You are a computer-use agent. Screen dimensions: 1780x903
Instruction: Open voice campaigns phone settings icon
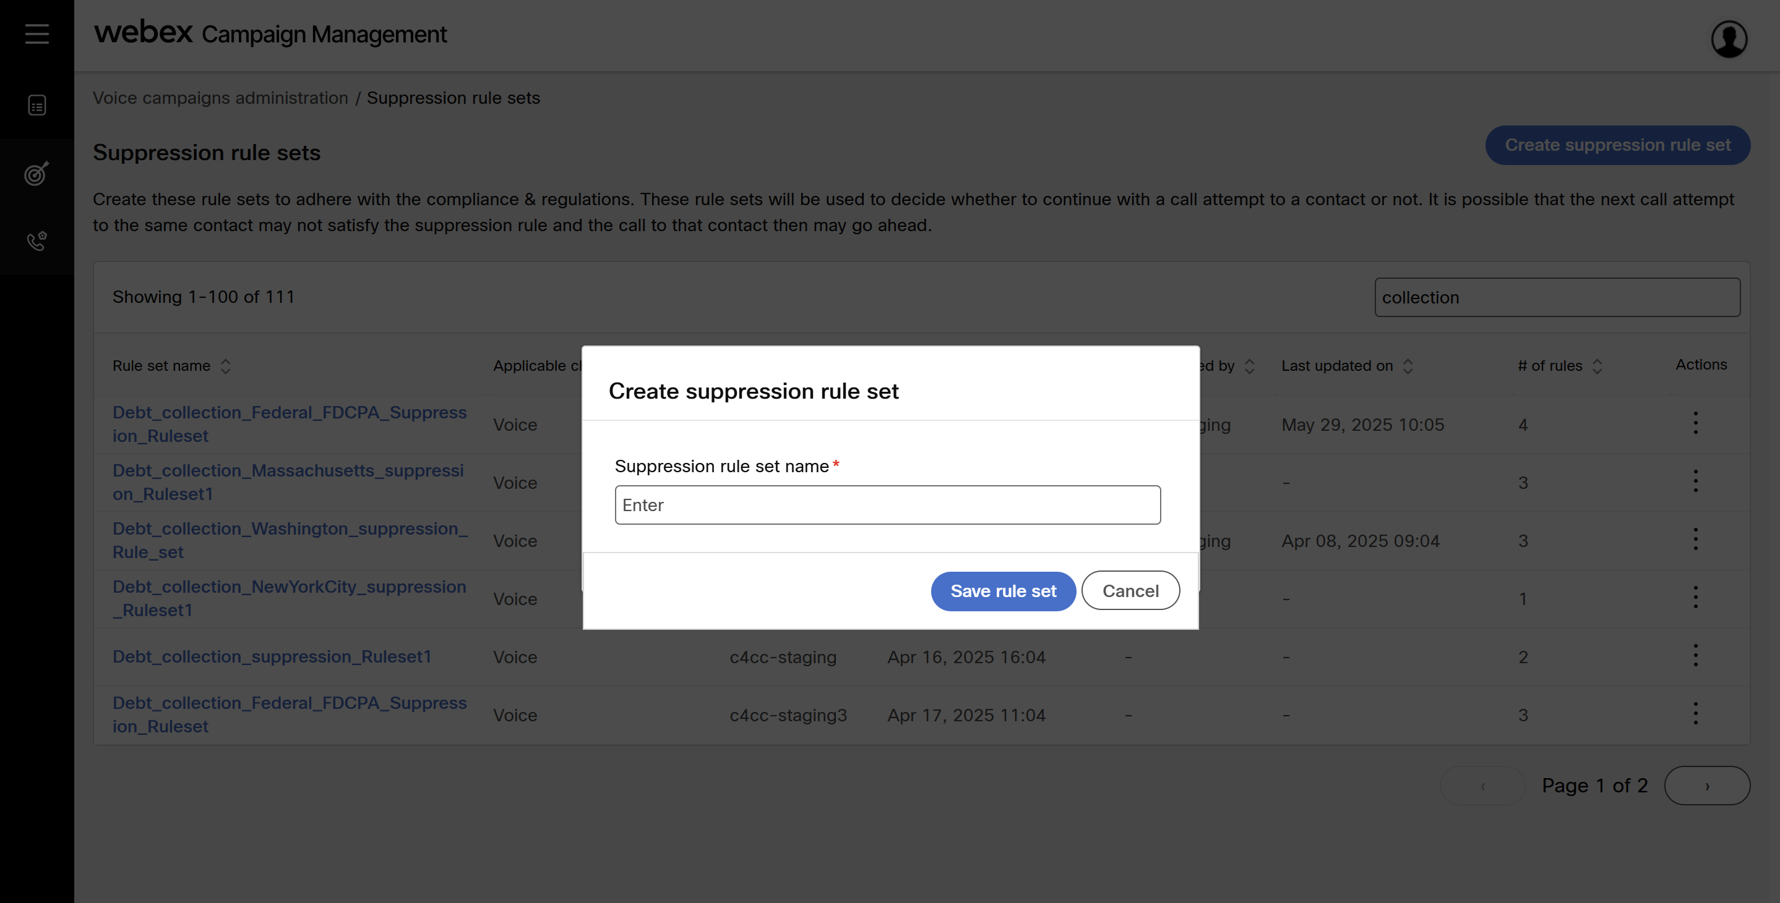(x=37, y=241)
